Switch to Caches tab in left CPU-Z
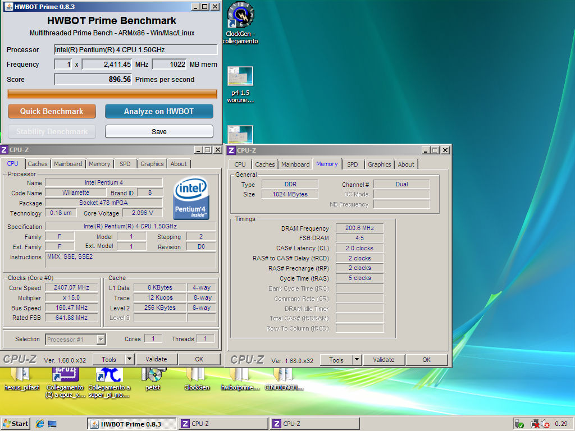This screenshot has width=575, height=431. click(x=38, y=164)
